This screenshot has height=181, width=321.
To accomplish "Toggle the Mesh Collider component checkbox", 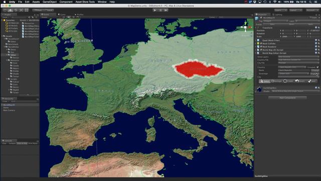I will 261,44.
